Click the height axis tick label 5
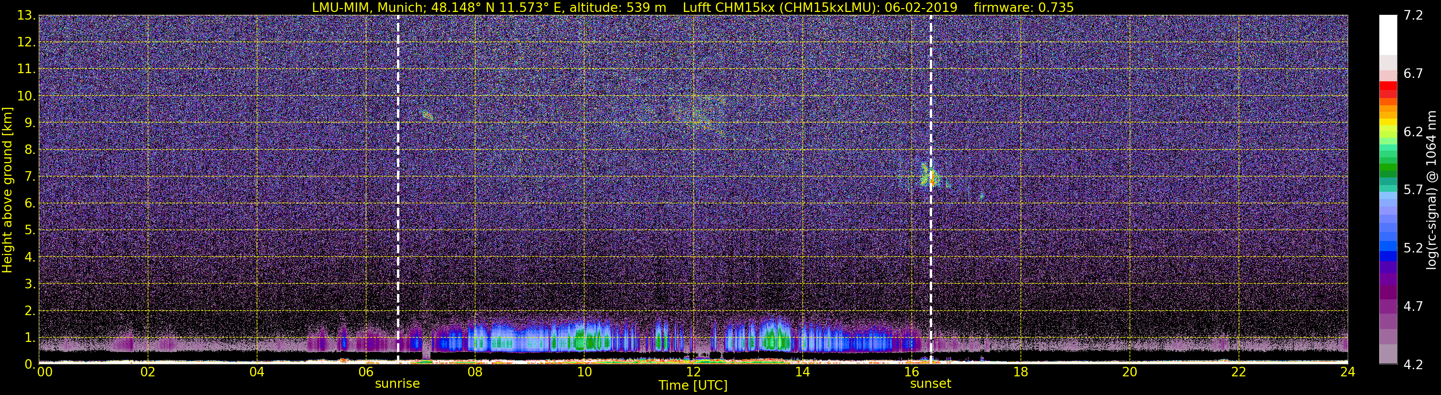Image resolution: width=1441 pixels, height=395 pixels. (x=29, y=230)
